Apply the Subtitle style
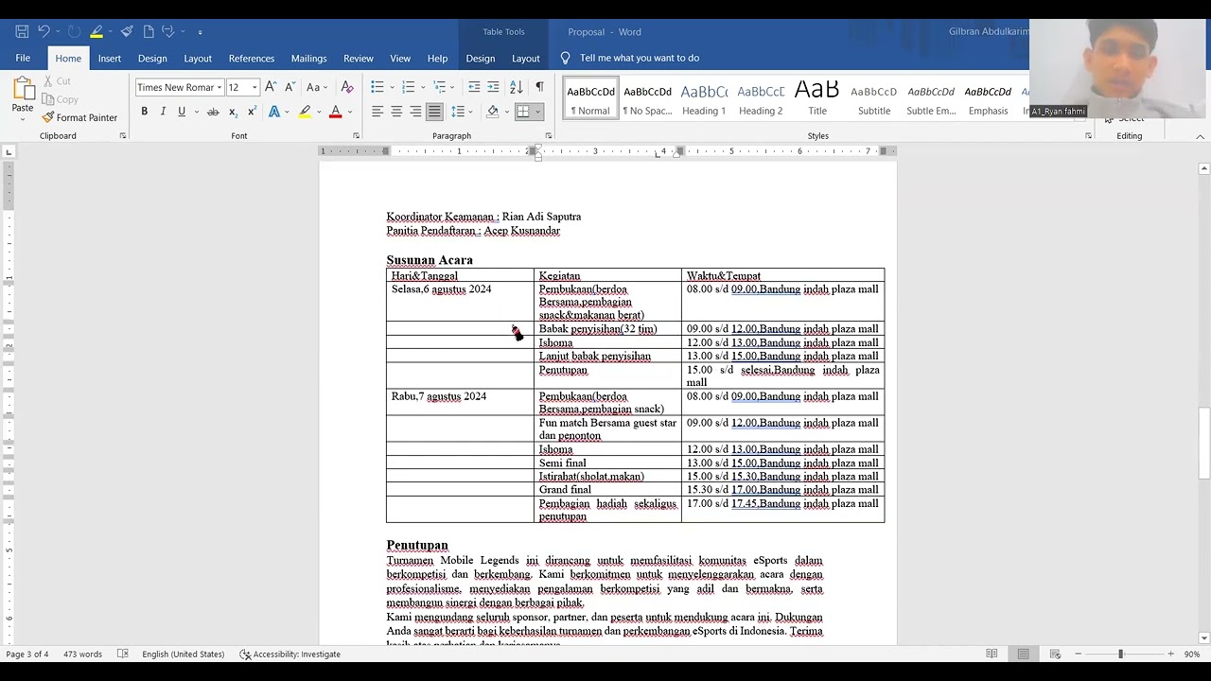The image size is (1211, 681). [x=874, y=98]
